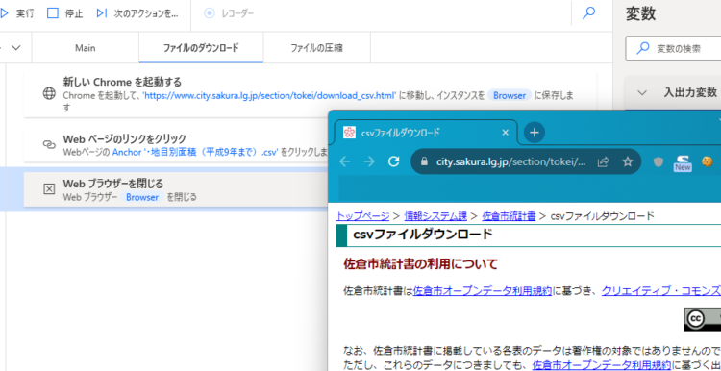This screenshot has height=371, width=721.
Task: Open the search magnifier in the flow toolbar
Action: (588, 13)
